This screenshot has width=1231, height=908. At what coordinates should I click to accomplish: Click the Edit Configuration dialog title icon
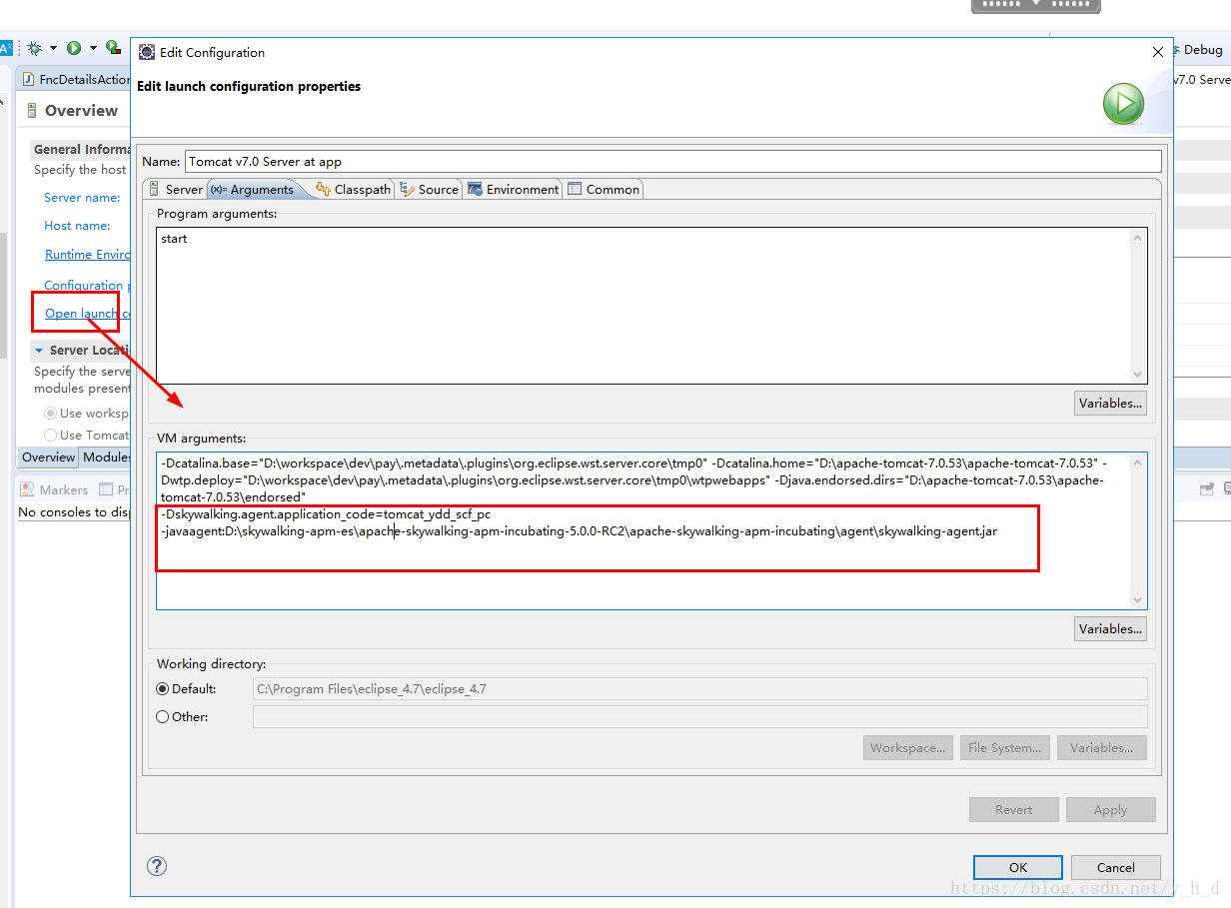pyautogui.click(x=147, y=52)
